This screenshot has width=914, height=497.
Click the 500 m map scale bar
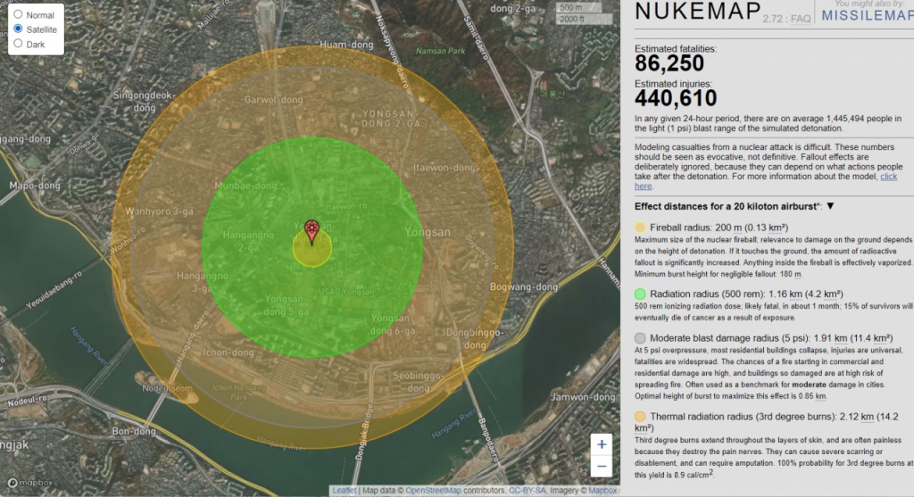578,7
